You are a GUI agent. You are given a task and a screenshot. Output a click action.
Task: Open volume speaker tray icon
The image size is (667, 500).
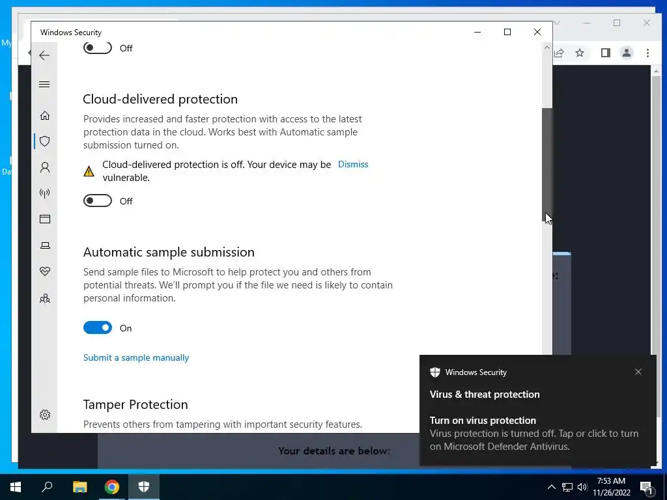click(582, 487)
